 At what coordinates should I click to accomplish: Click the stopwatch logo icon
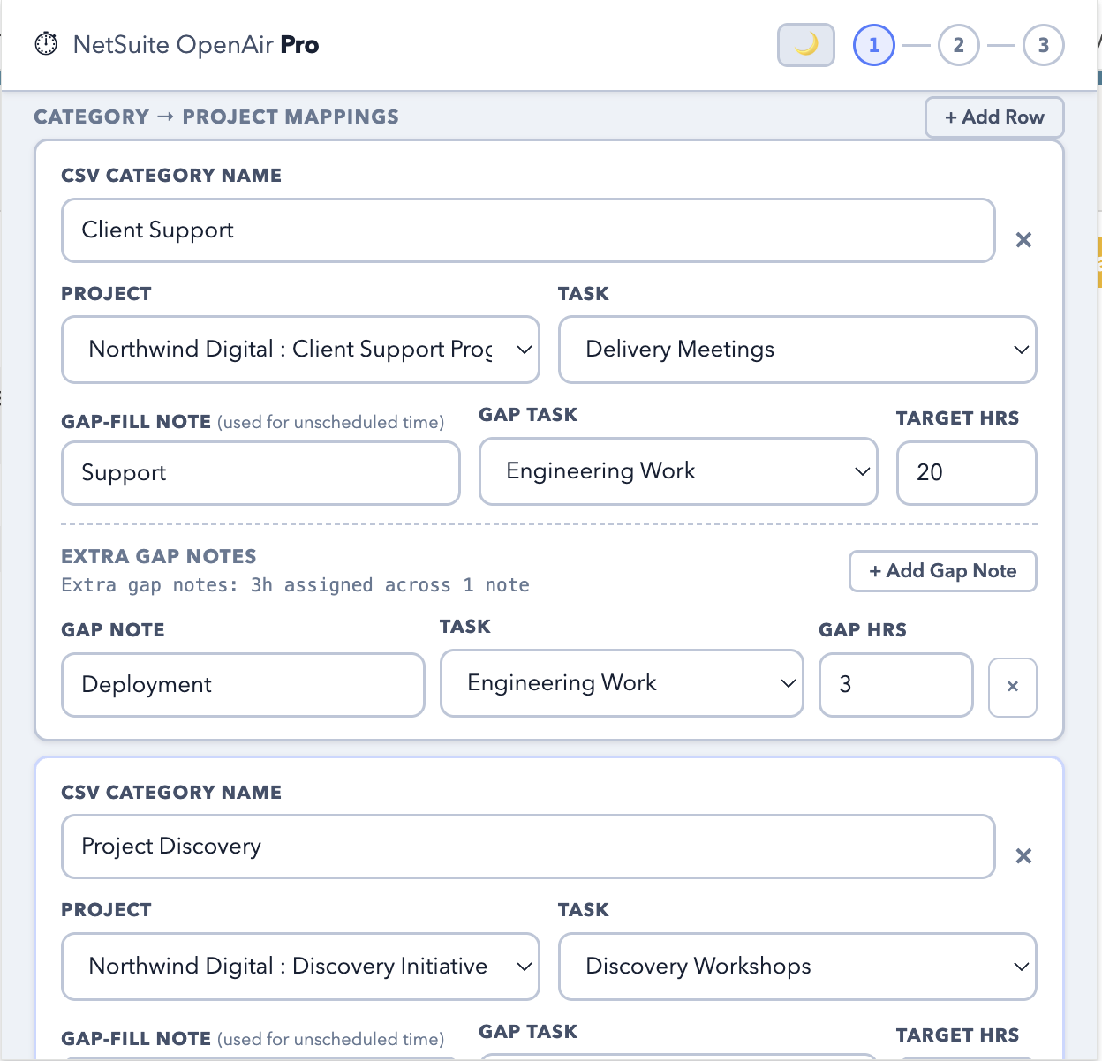pos(46,44)
